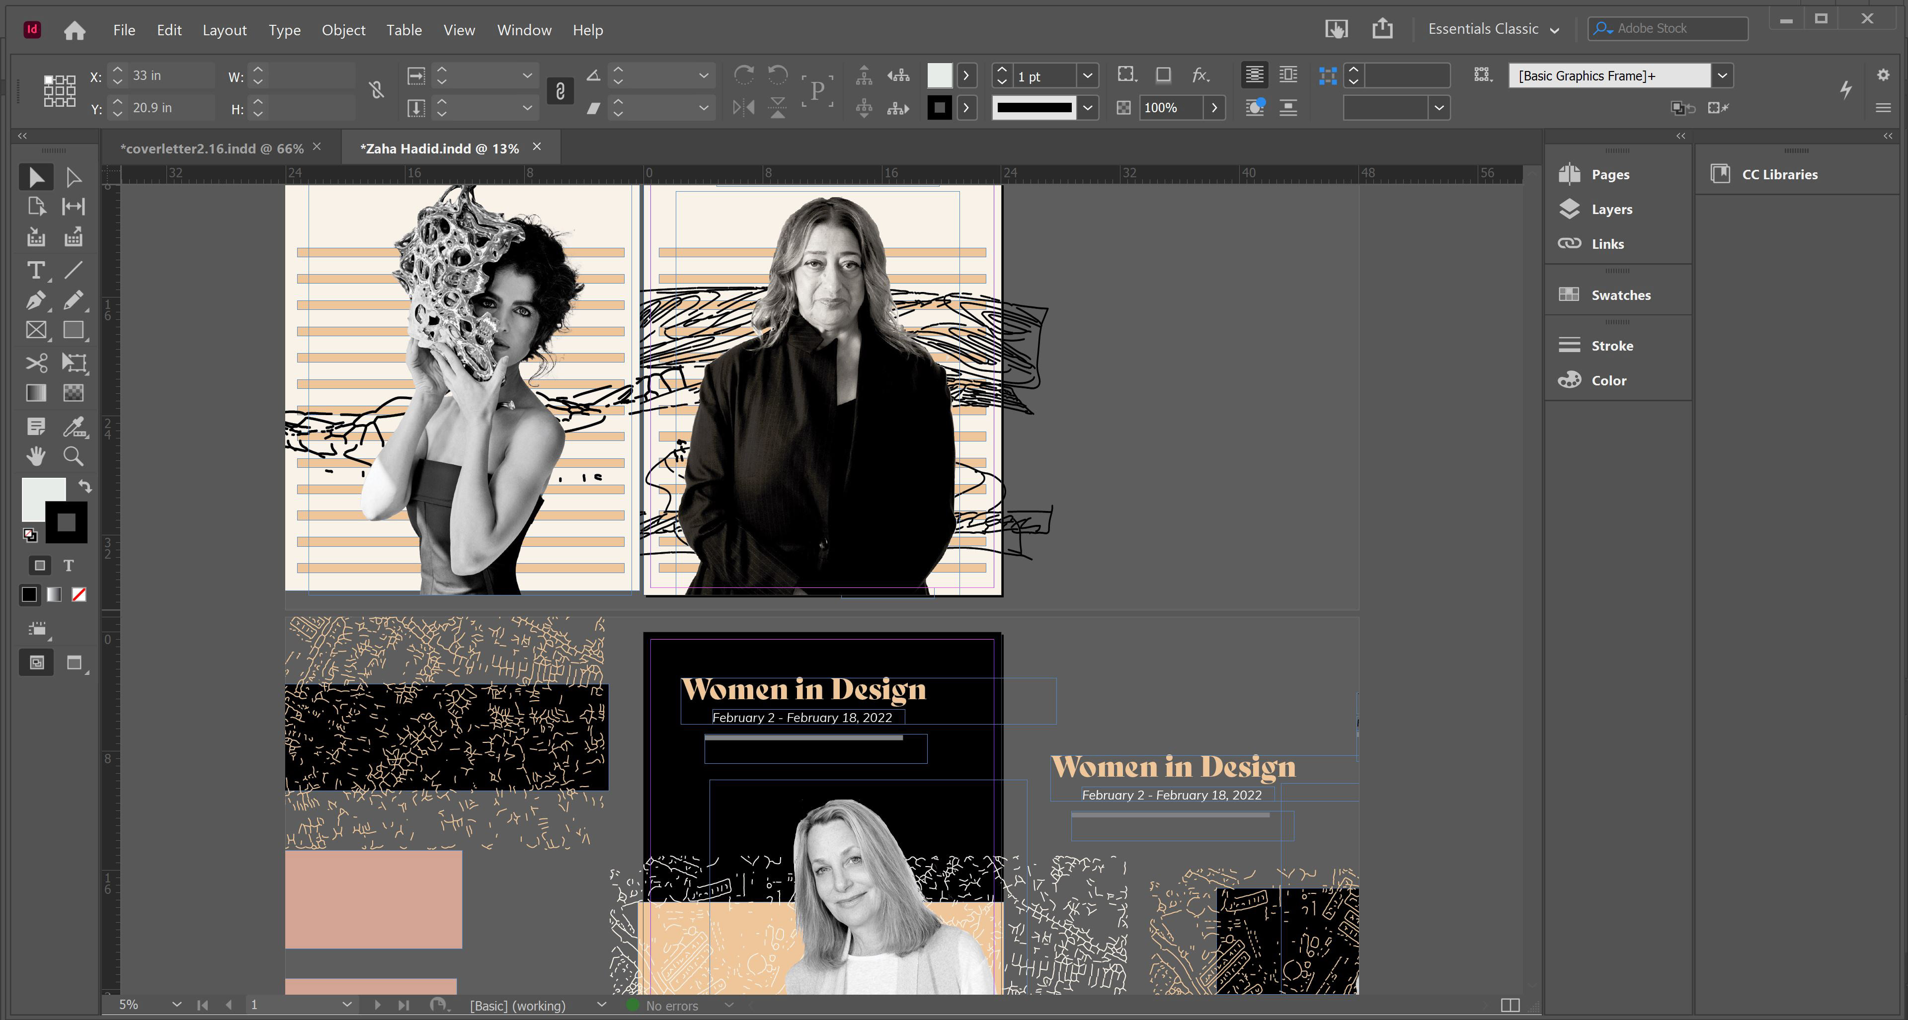The image size is (1908, 1020).
Task: Select the Type tool
Action: coord(35,271)
